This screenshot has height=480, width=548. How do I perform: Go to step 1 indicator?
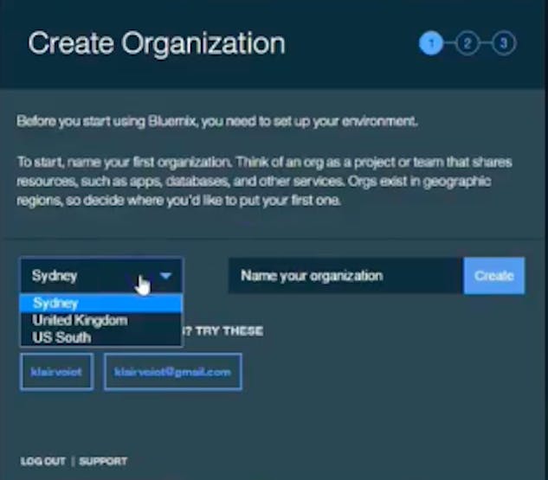(431, 43)
